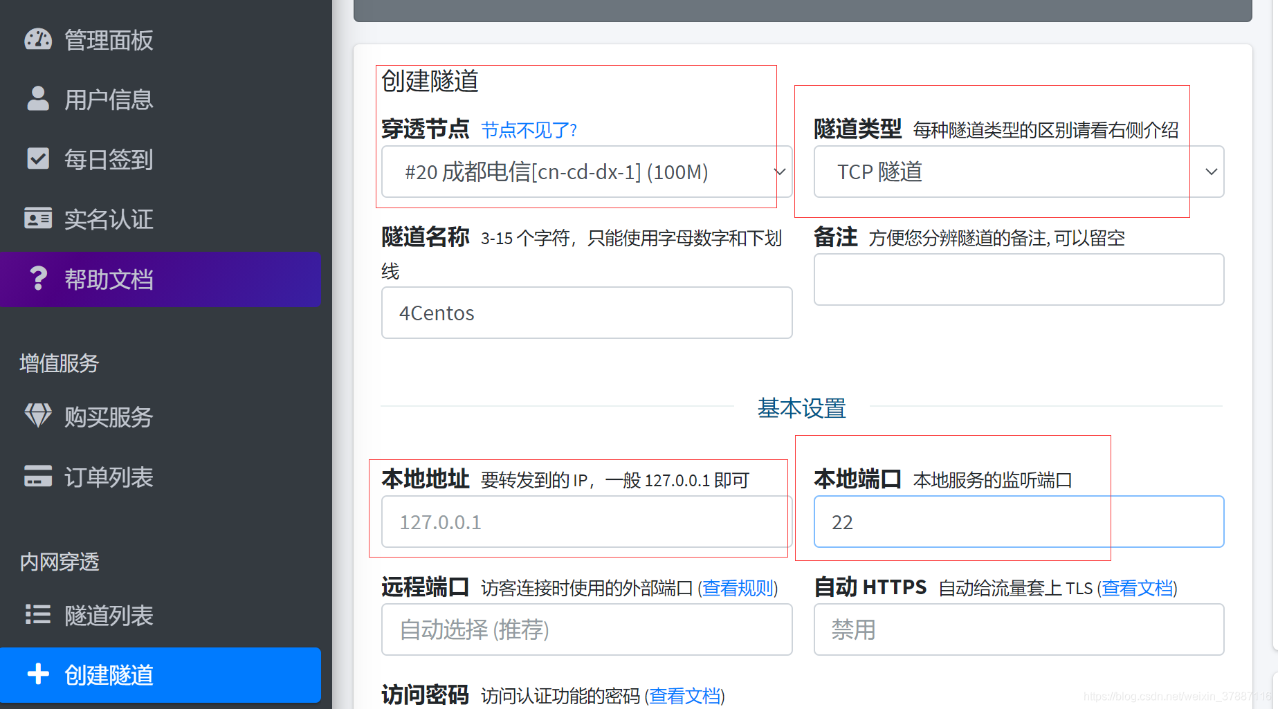Viewport: 1278px width, 709px height.
Task: Click the dashboard gauge icon beside 管理面板
Action: click(x=38, y=39)
